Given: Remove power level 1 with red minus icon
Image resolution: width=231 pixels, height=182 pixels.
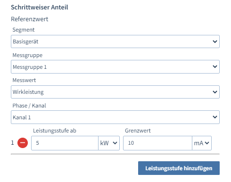Looking at the screenshot, I should click(23, 143).
